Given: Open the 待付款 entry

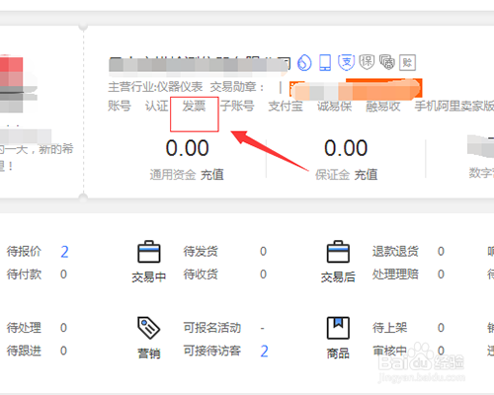Looking at the screenshot, I should coord(24,275).
